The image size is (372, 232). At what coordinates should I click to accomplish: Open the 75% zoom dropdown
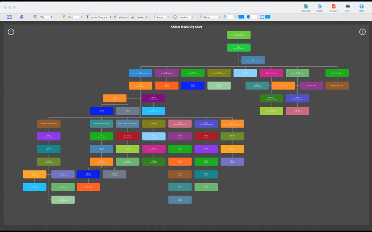(45, 17)
